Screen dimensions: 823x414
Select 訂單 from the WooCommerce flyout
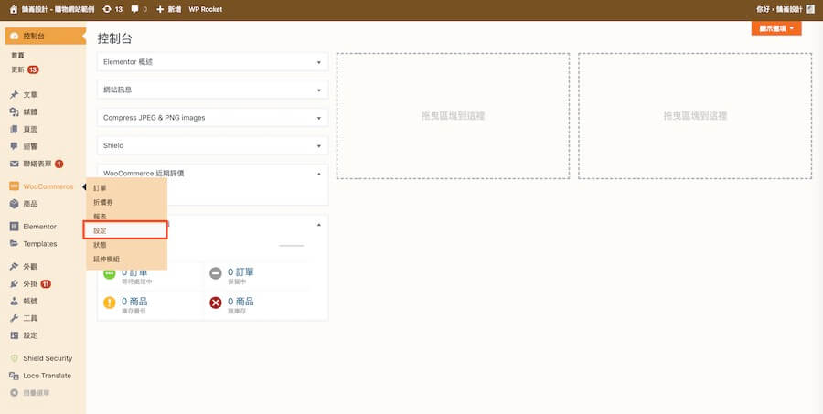[101, 187]
